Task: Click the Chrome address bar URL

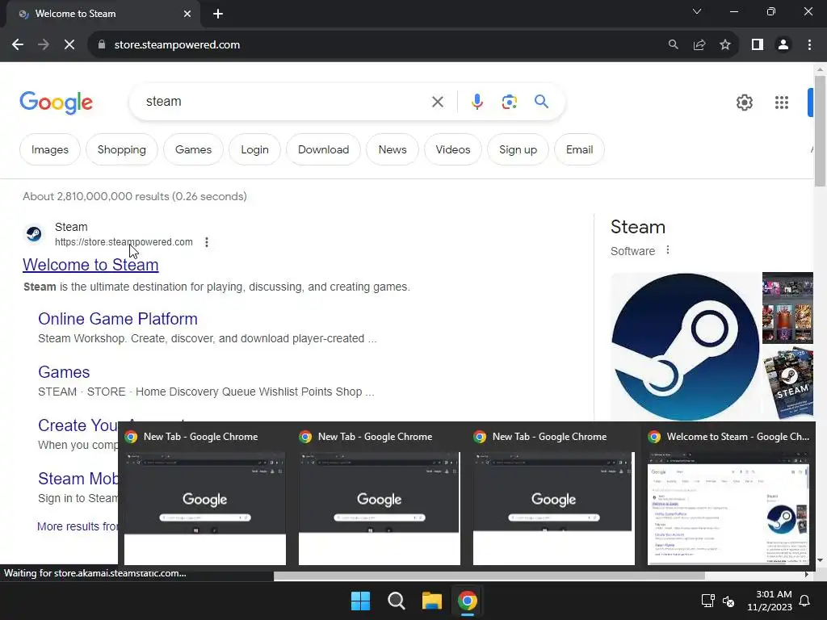Action: pyautogui.click(x=177, y=45)
